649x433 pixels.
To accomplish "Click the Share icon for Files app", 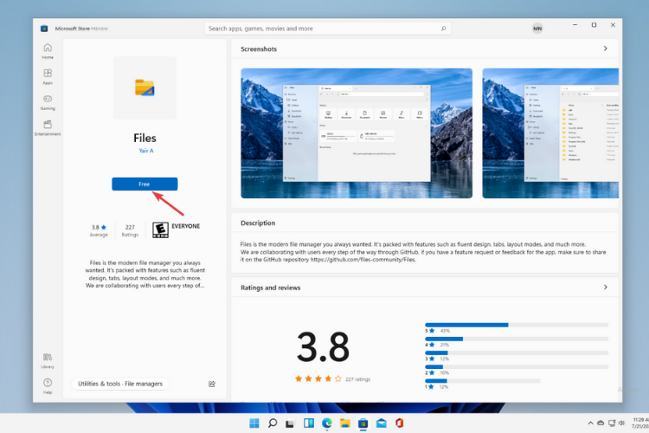I will (x=212, y=385).
